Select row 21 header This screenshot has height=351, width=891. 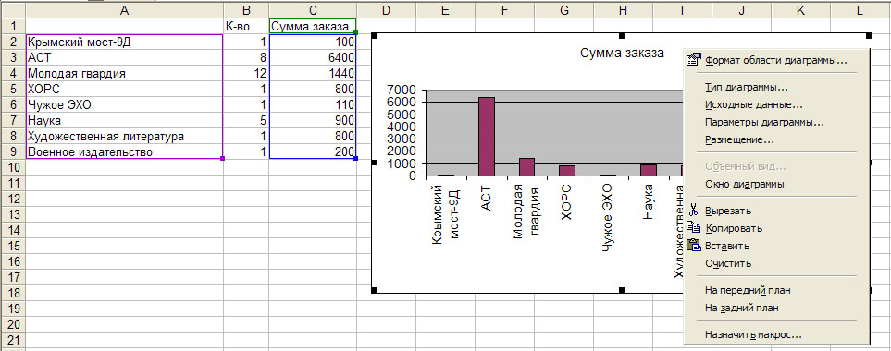pyautogui.click(x=13, y=341)
